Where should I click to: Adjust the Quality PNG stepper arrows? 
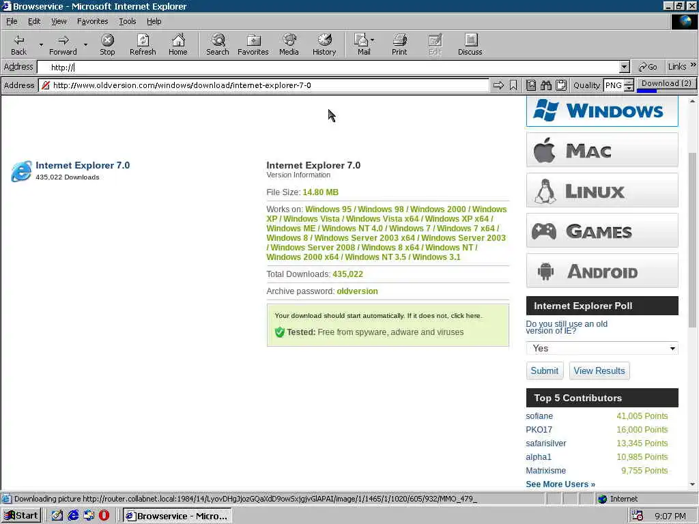(x=629, y=85)
